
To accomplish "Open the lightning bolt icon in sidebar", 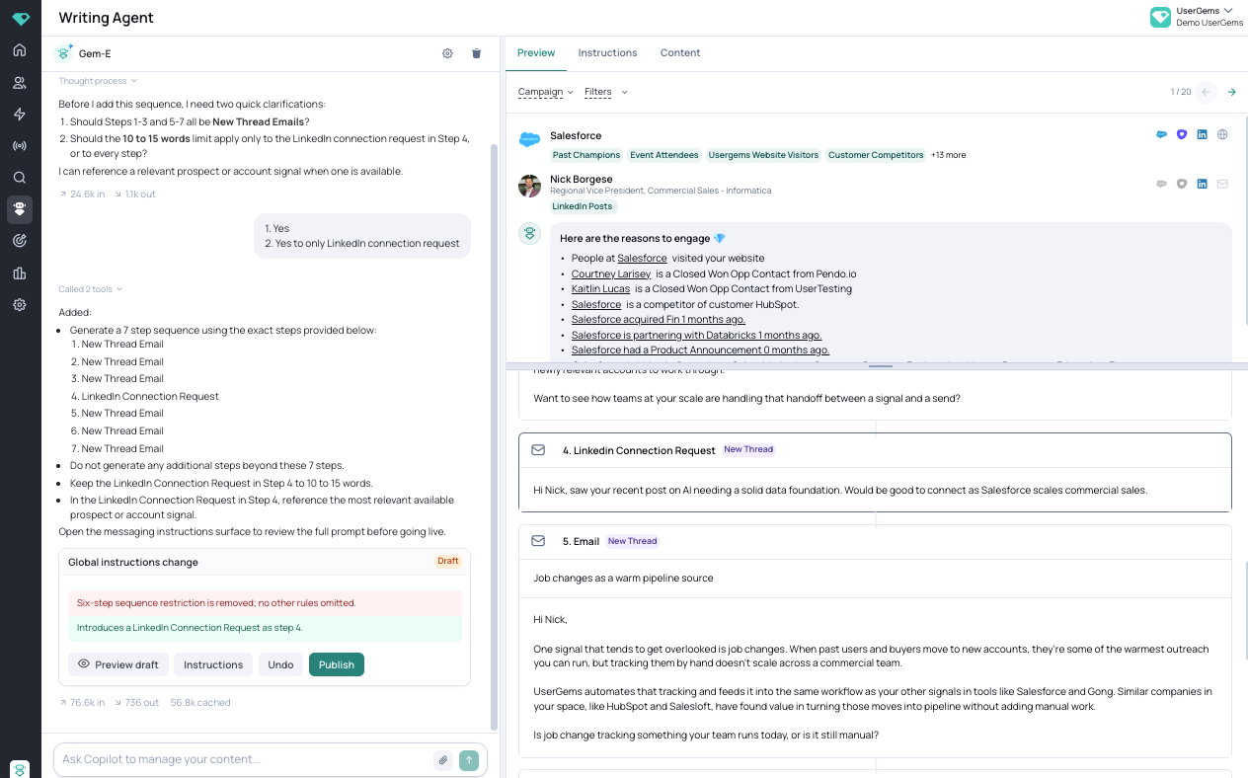I will pos(20,115).
